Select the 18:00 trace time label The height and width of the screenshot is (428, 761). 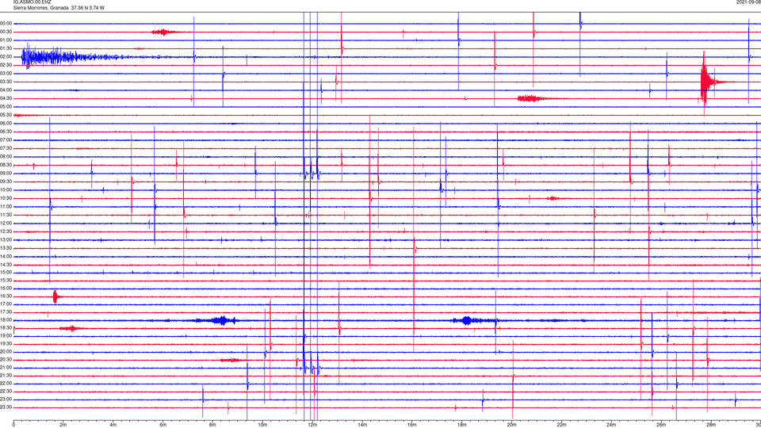tap(6, 320)
